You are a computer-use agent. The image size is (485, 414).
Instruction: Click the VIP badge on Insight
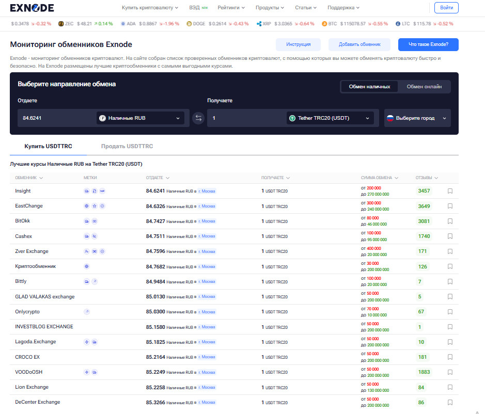pos(102,191)
